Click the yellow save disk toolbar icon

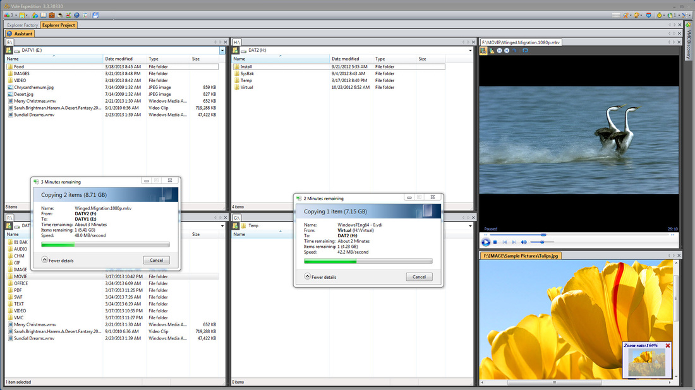coord(21,16)
